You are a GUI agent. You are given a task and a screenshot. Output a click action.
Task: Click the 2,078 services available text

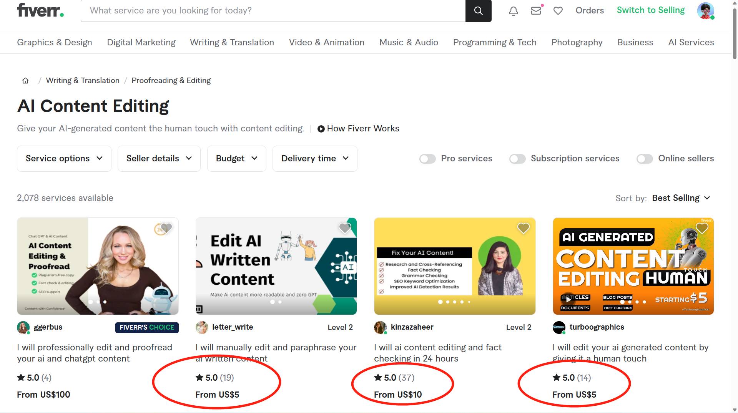pos(65,198)
